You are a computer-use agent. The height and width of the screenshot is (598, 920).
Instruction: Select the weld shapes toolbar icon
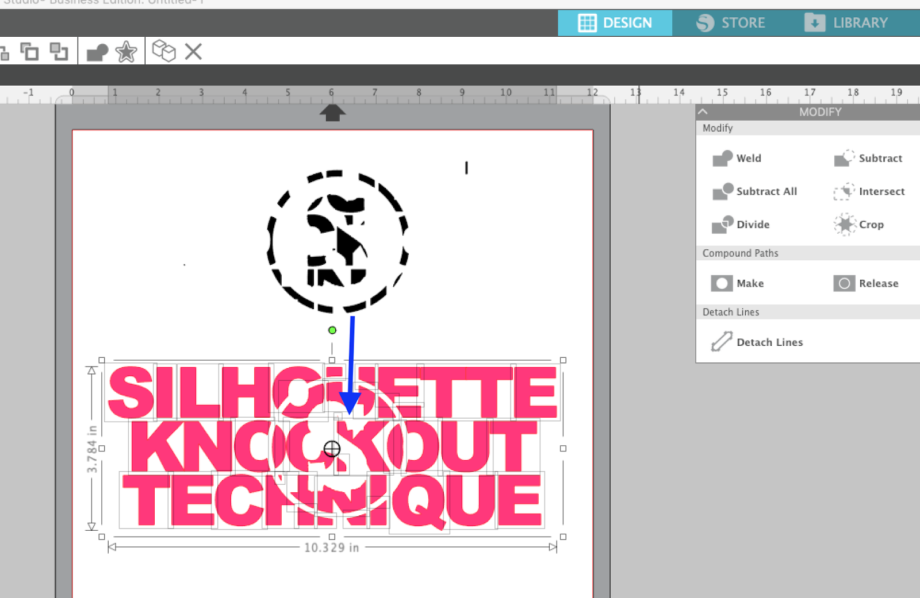pos(97,52)
